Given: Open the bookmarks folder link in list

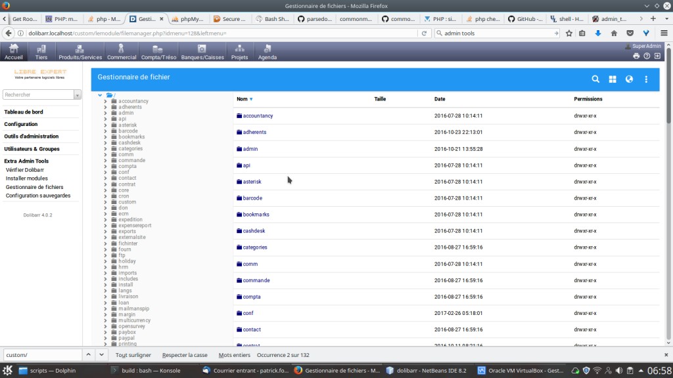Looking at the screenshot, I should (x=256, y=215).
